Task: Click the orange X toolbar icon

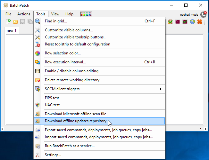Action: (200, 22)
